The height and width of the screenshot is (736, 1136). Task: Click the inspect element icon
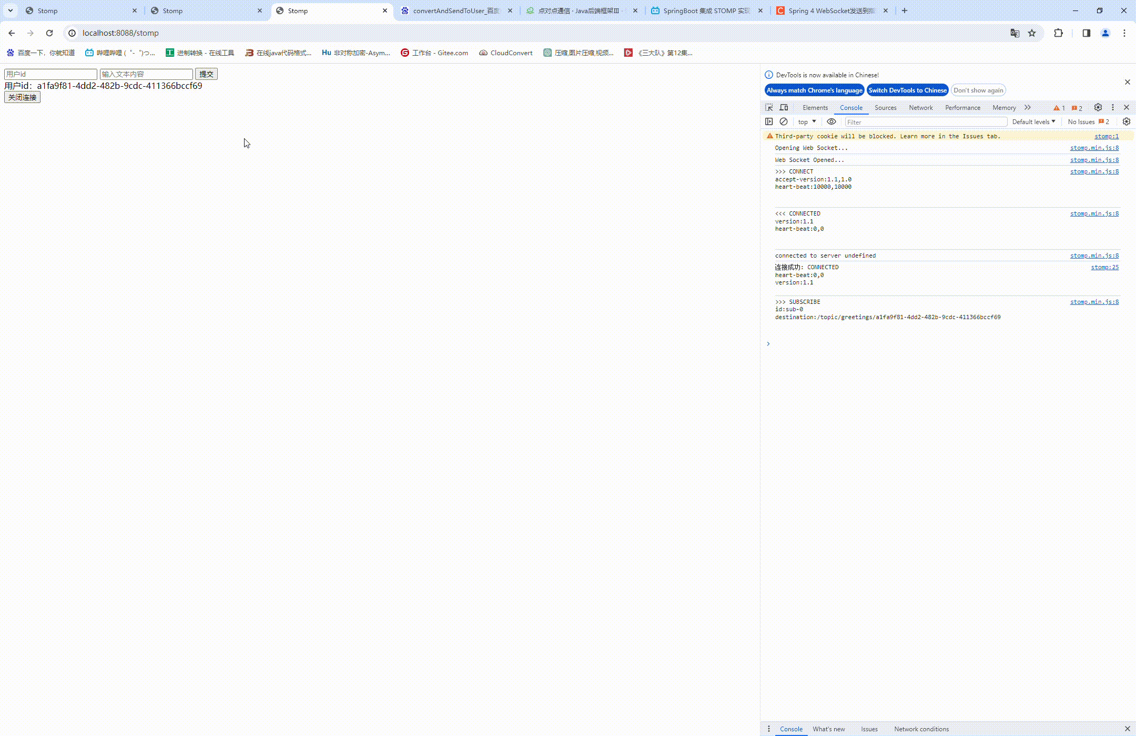(x=768, y=108)
